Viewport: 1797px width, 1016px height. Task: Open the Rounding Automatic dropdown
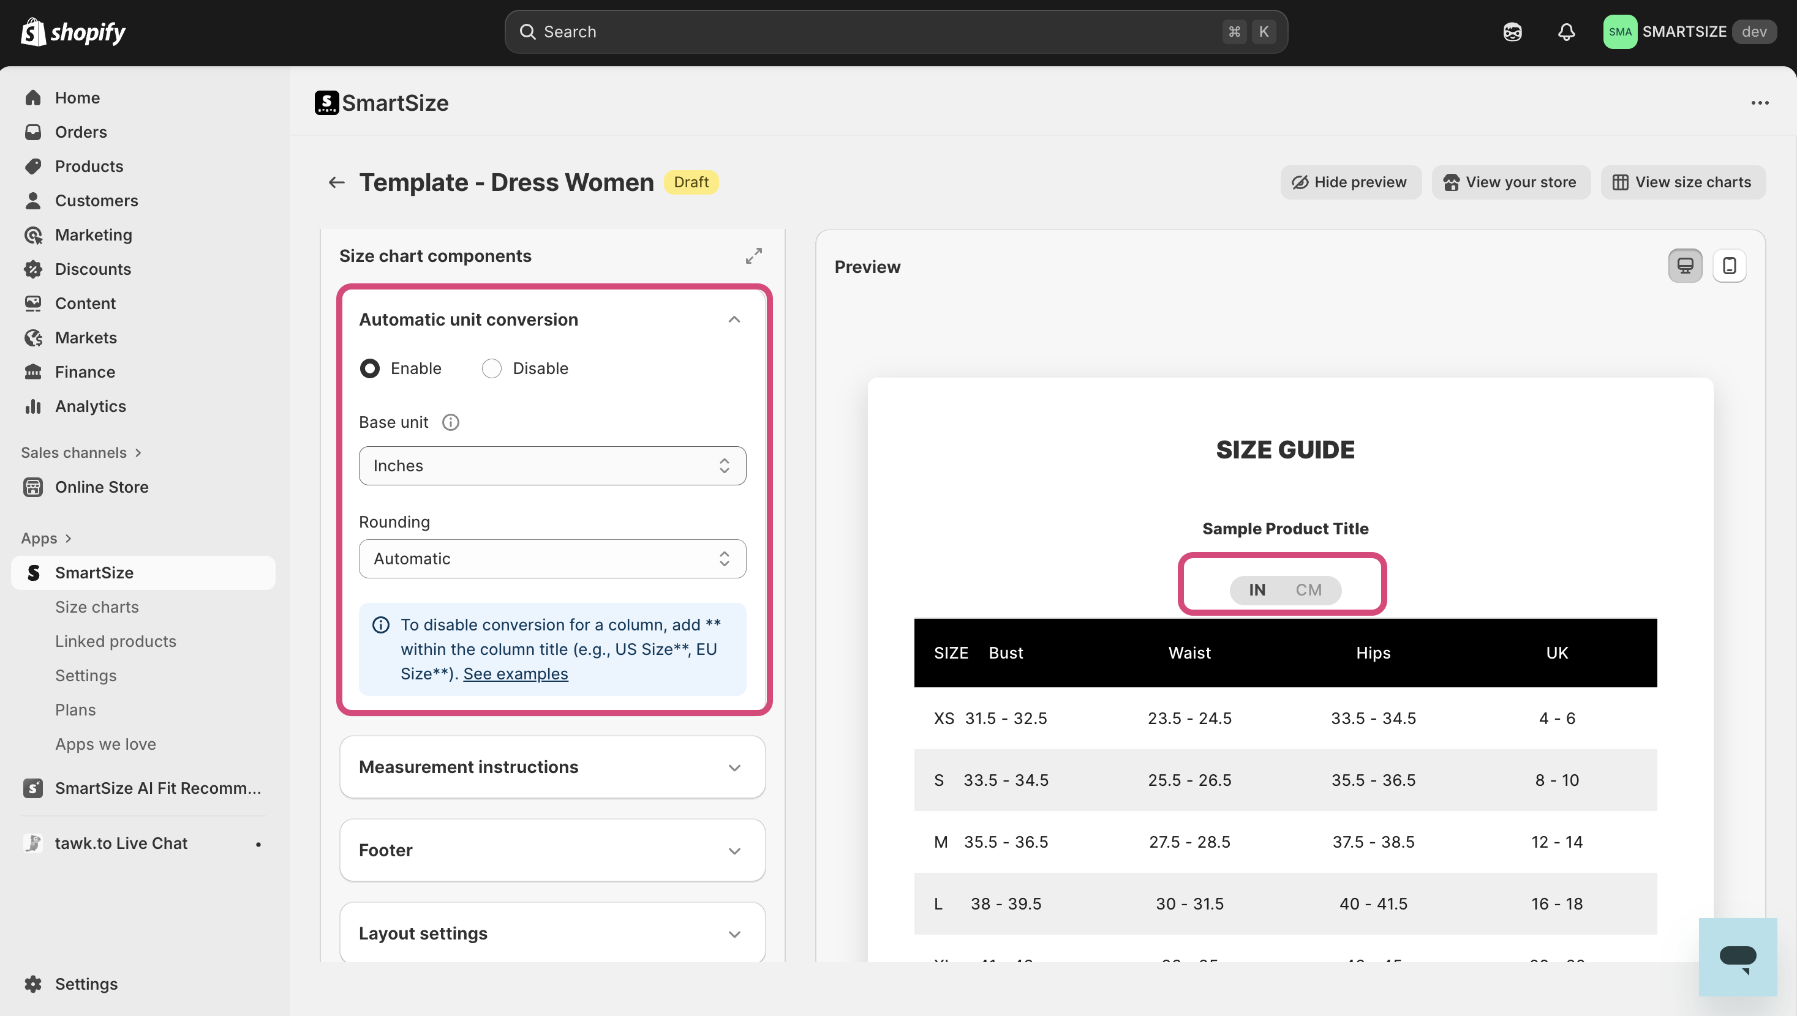pyautogui.click(x=551, y=559)
